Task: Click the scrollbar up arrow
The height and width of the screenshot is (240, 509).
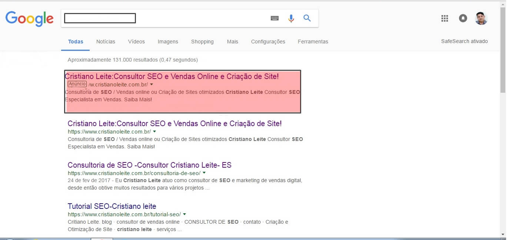Action: point(503,4)
